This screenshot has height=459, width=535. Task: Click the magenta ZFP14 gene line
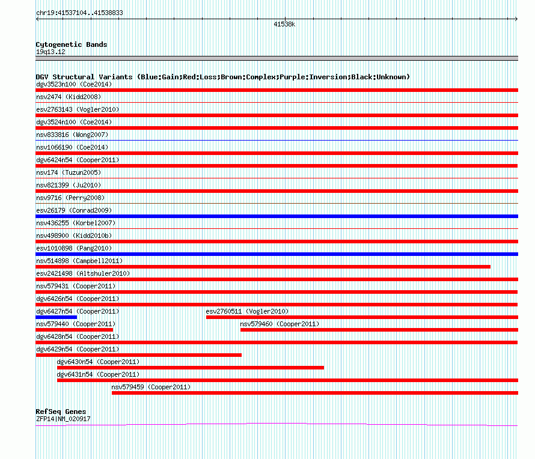point(277,425)
